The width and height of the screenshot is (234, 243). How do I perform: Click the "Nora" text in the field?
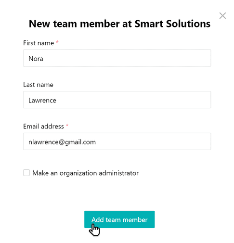pos(36,59)
